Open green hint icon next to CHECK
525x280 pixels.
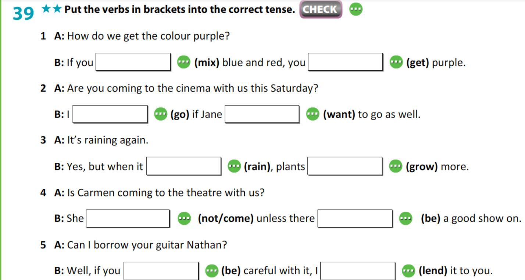coord(356,10)
